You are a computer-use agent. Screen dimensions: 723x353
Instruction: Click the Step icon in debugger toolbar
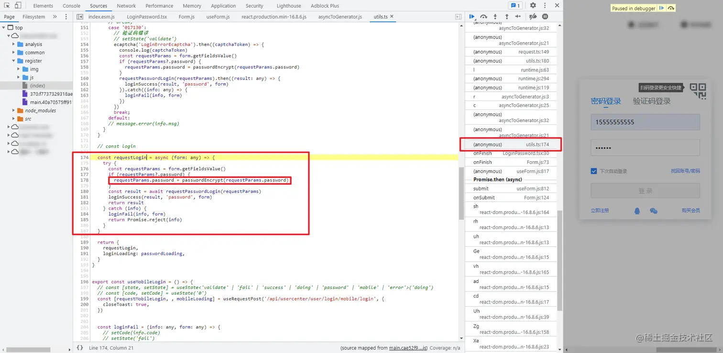click(x=518, y=17)
